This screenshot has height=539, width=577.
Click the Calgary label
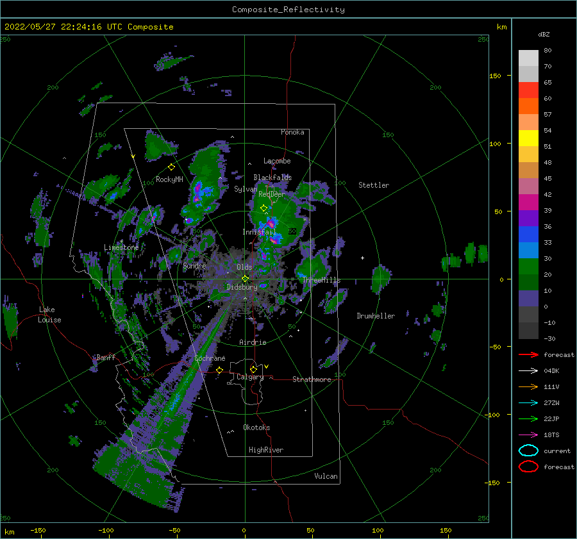250,377
